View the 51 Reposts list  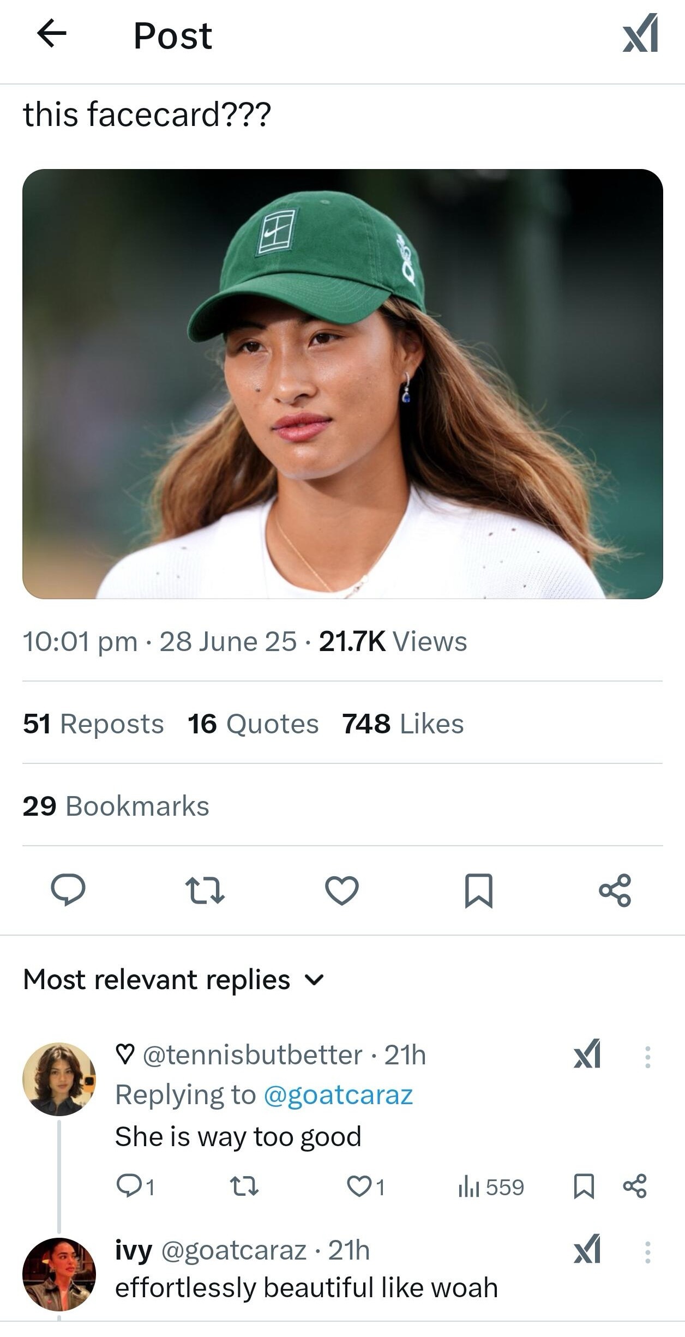click(93, 724)
